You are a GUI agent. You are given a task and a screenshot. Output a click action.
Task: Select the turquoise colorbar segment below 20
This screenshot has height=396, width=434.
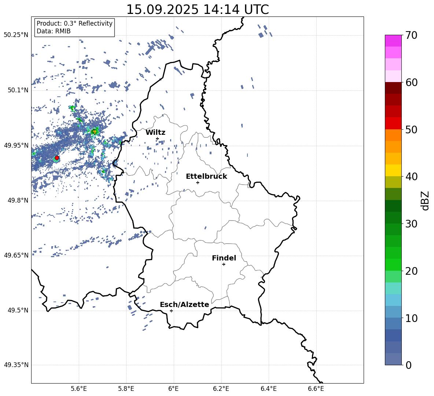393,288
